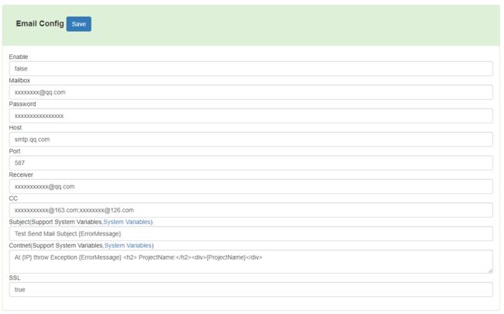The height and width of the screenshot is (314, 504).
Task: Click the CC addresses field
Action: coord(250,210)
